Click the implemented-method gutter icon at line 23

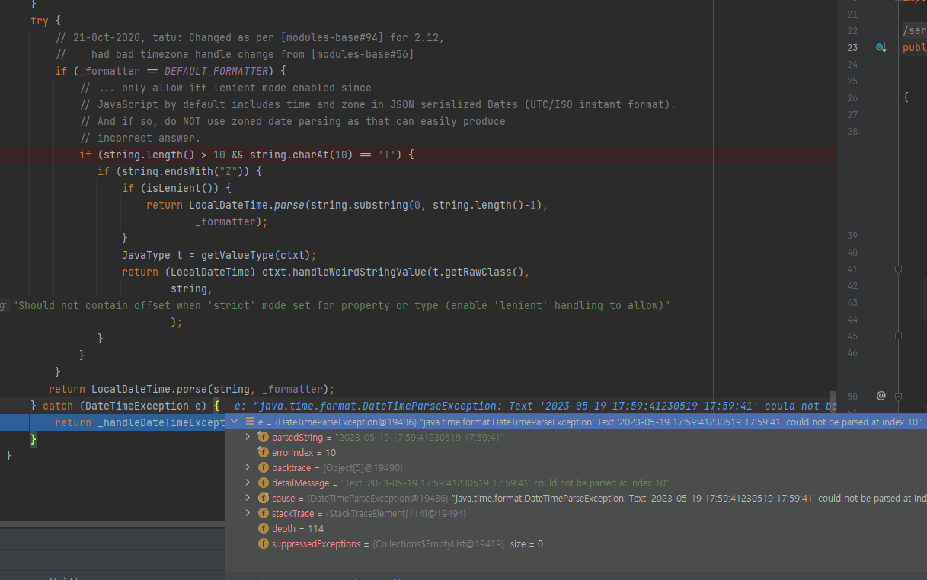coord(881,47)
